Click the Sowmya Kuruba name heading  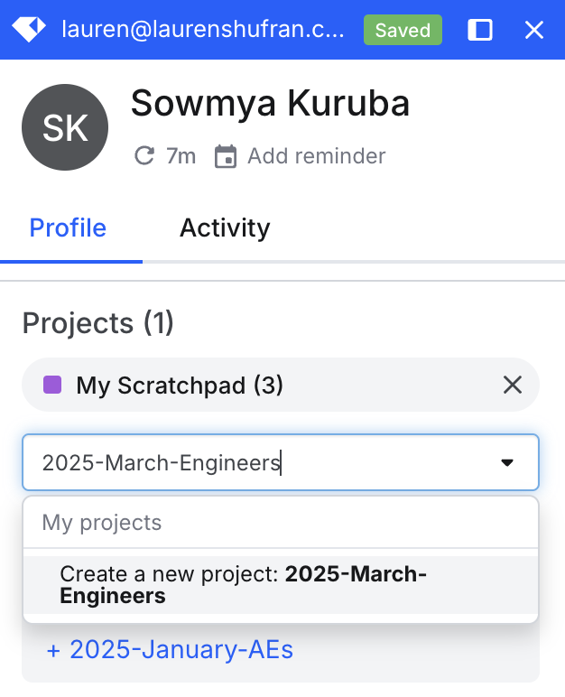(x=270, y=105)
